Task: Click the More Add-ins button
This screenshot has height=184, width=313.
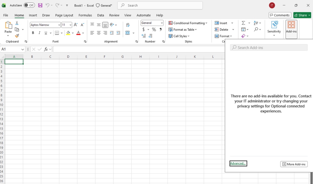Action: coord(294,164)
